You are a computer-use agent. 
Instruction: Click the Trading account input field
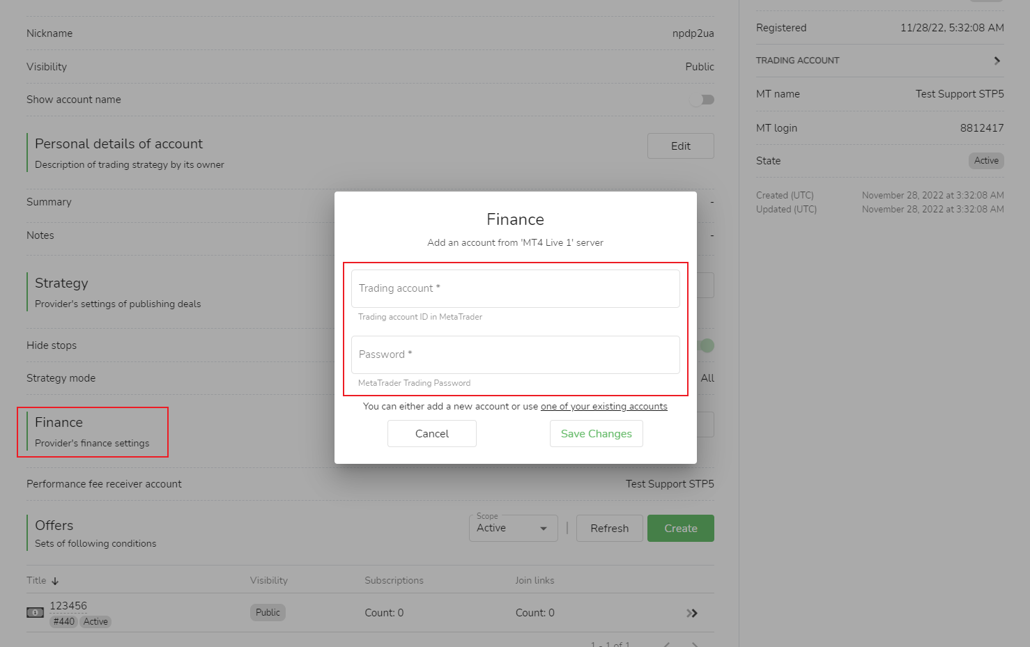point(515,288)
